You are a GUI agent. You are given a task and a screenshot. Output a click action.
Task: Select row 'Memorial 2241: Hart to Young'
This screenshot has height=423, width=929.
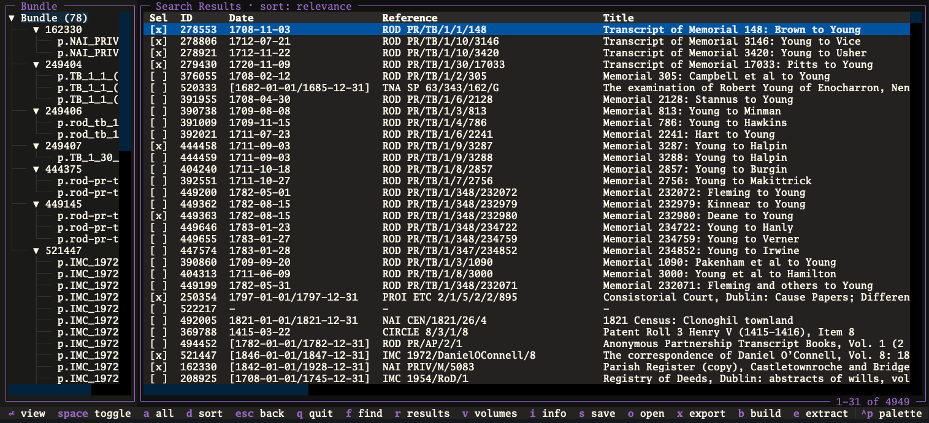526,134
